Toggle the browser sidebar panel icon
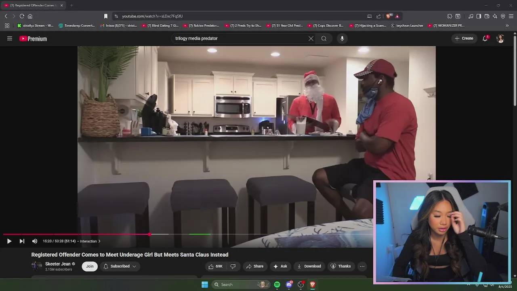517x291 pixels. point(479,16)
